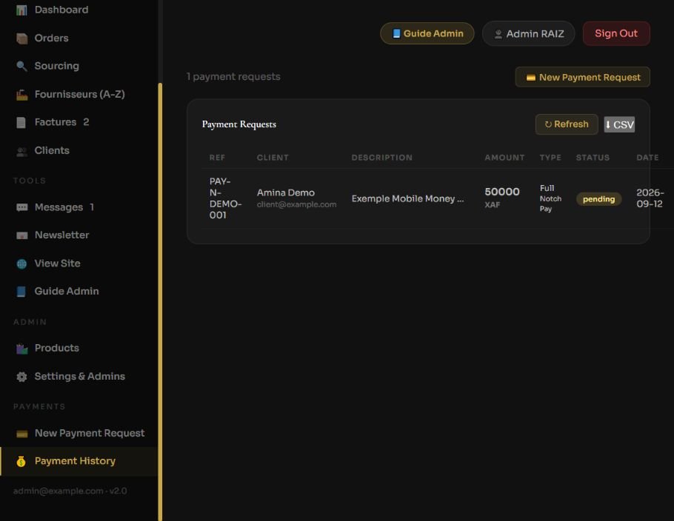Click the View Site globe icon
This screenshot has height=521, width=674.
[21, 263]
